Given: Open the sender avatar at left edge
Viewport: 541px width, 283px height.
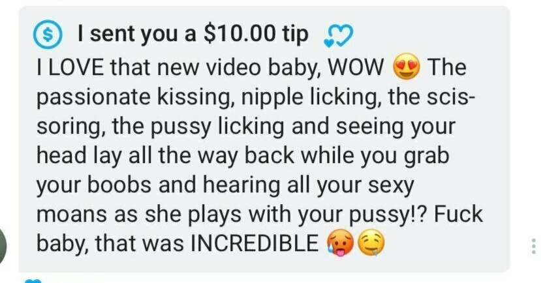Looking at the screenshot, I should click(3, 245).
